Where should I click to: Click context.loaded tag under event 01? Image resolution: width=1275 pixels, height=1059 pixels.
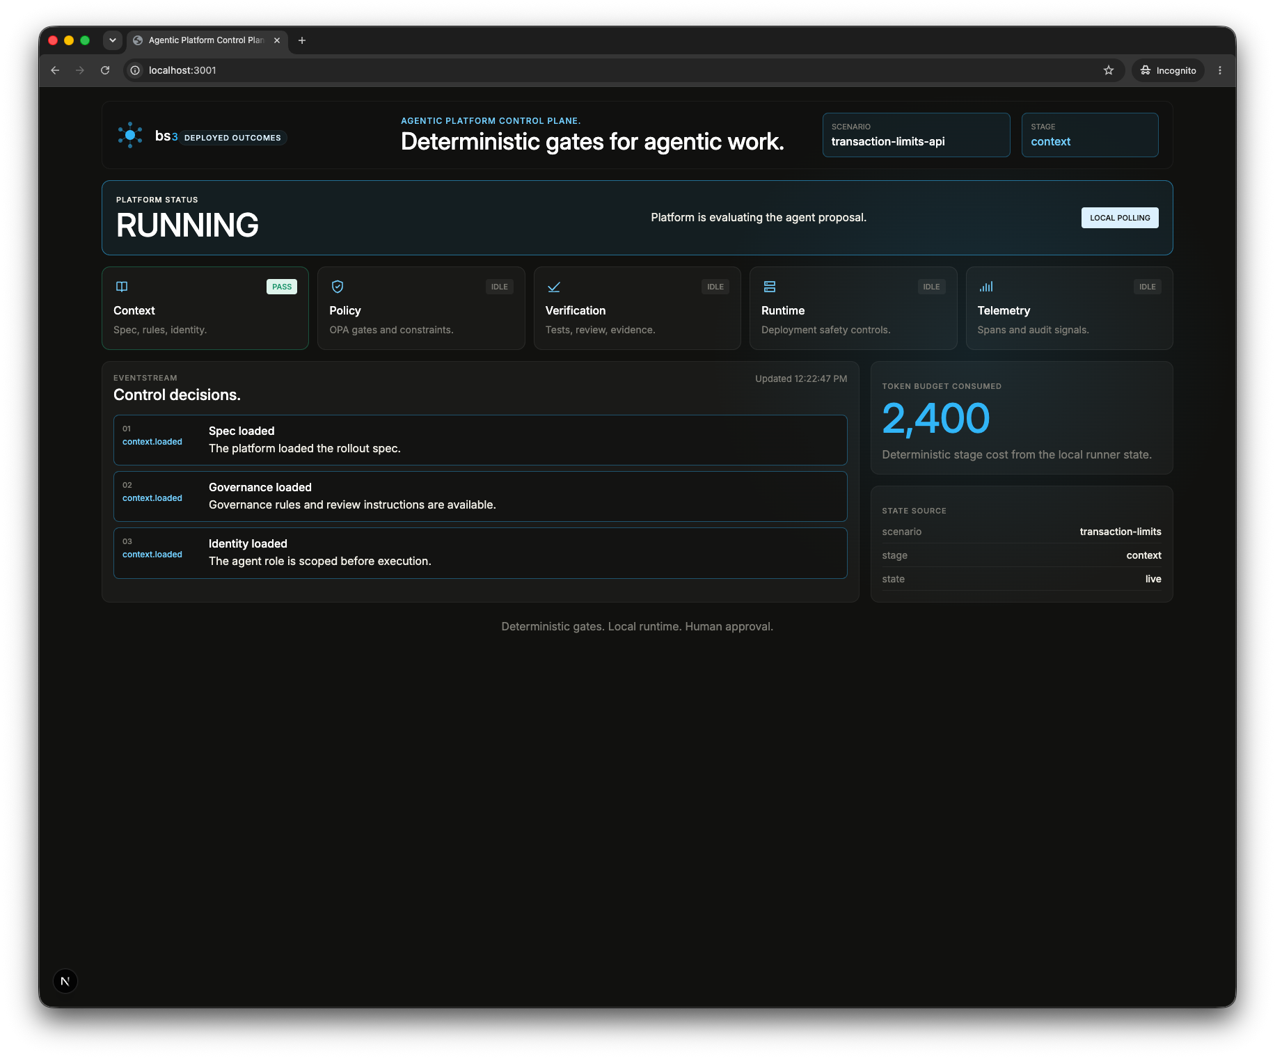(152, 442)
